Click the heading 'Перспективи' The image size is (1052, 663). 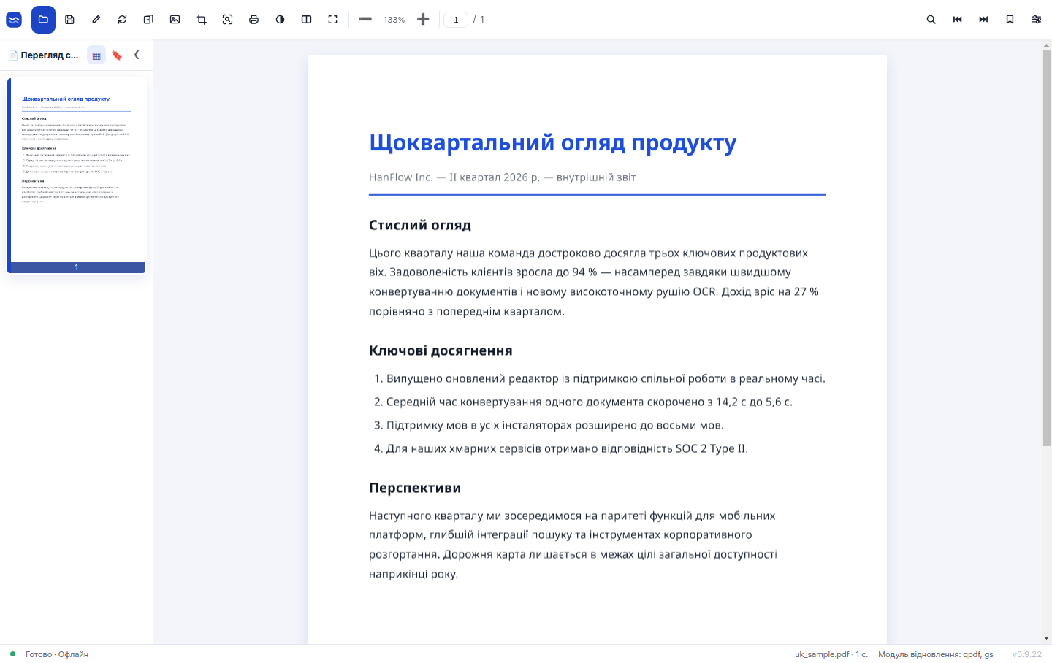415,488
